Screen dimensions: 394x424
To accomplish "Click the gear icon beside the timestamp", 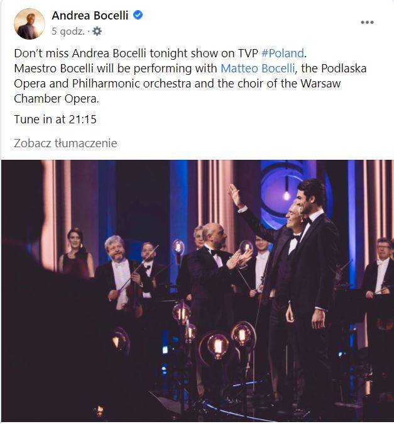I will click(x=97, y=31).
